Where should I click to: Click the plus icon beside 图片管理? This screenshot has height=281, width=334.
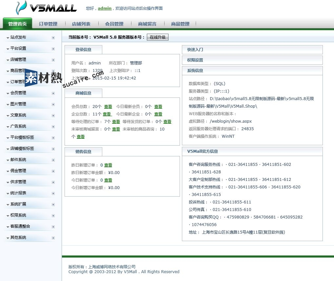[x=53, y=104]
